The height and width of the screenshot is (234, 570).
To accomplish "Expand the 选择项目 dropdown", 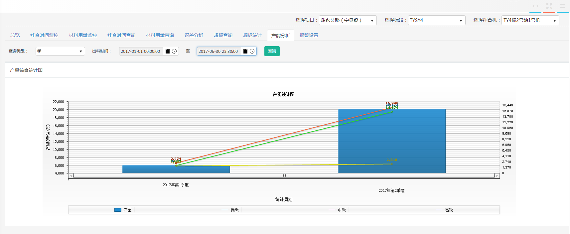I will [x=348, y=20].
